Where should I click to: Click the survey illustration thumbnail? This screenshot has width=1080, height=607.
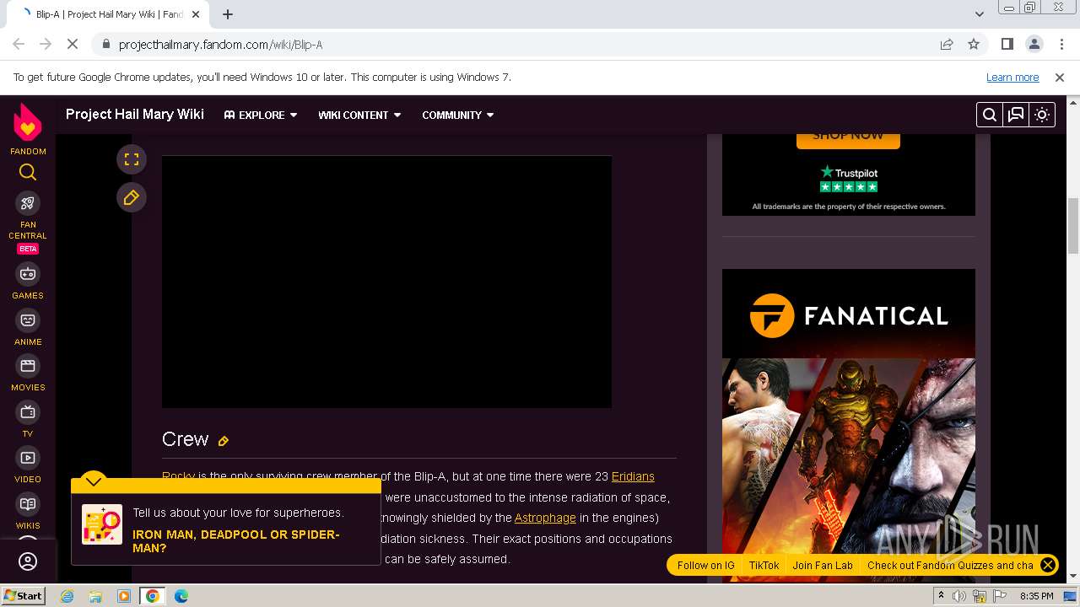[x=102, y=524]
